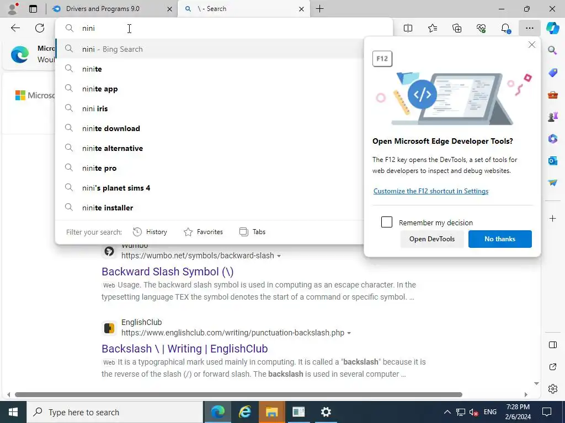565x423 pixels.
Task: Open a new tab with plus button
Action: [319, 9]
